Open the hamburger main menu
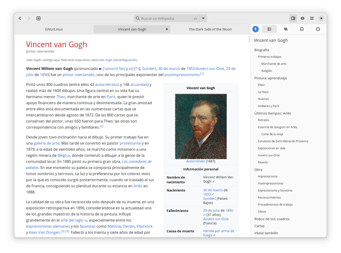Viewport: 341px width, 253px height. click(312, 18)
